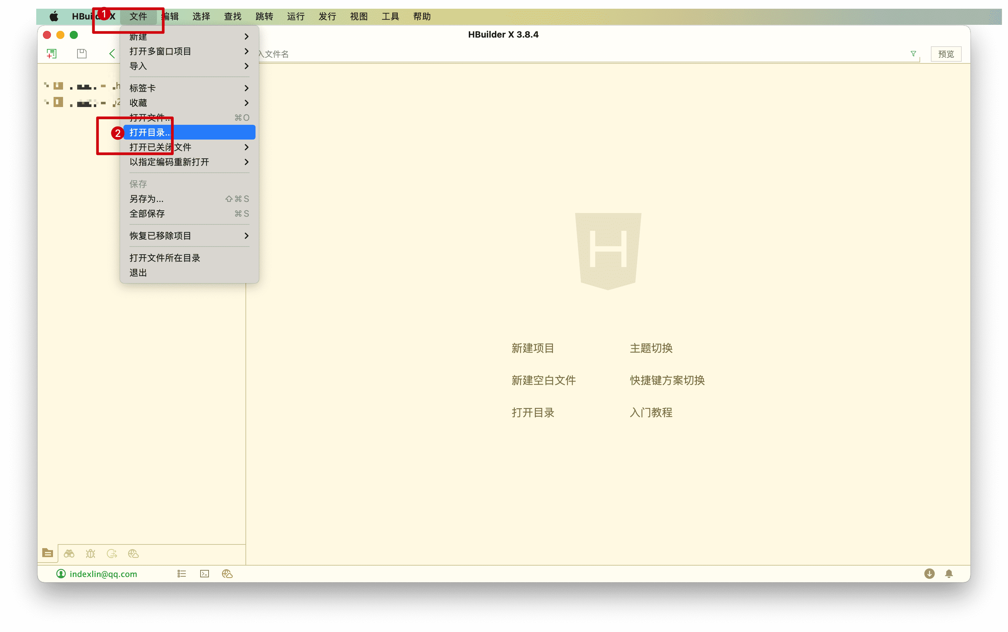Open the 帮助 menu in menu bar
1008x632 pixels.
click(422, 16)
